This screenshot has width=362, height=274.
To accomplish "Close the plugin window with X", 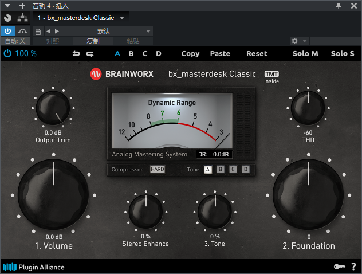I will [x=353, y=6].
